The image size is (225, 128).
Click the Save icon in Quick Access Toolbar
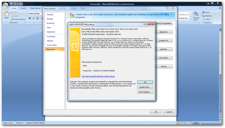point(12,4)
